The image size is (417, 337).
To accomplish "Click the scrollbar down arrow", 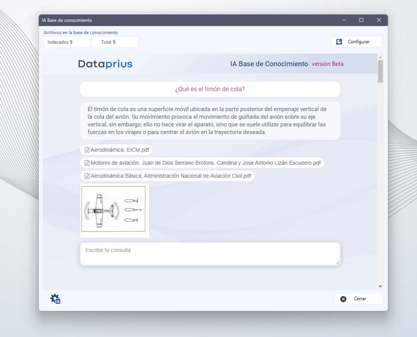I will [380, 286].
